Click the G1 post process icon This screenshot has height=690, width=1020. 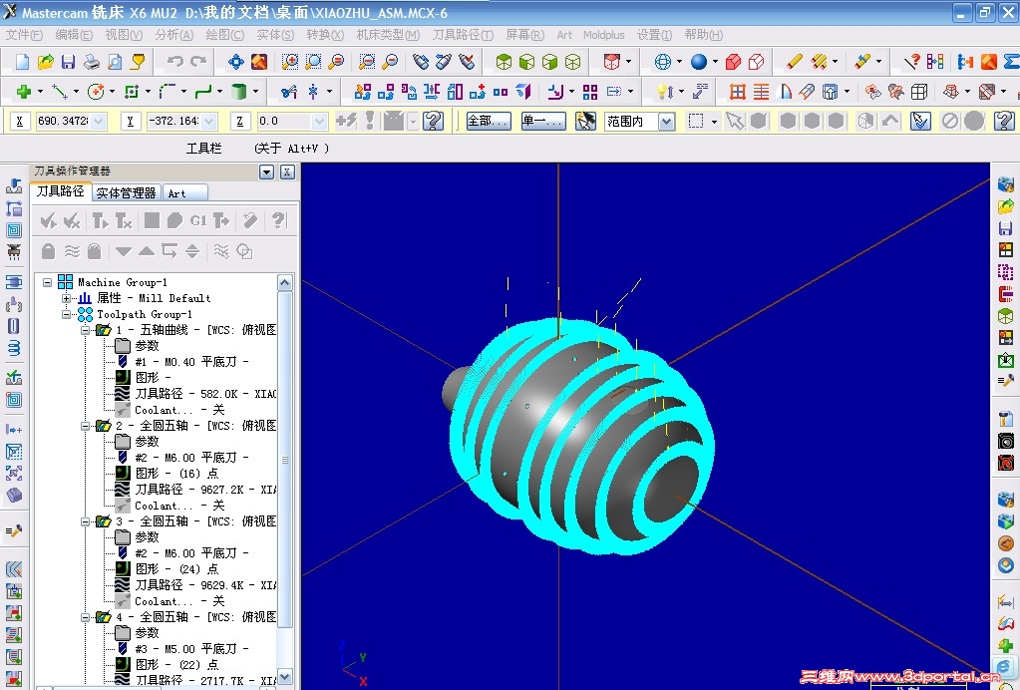[198, 221]
